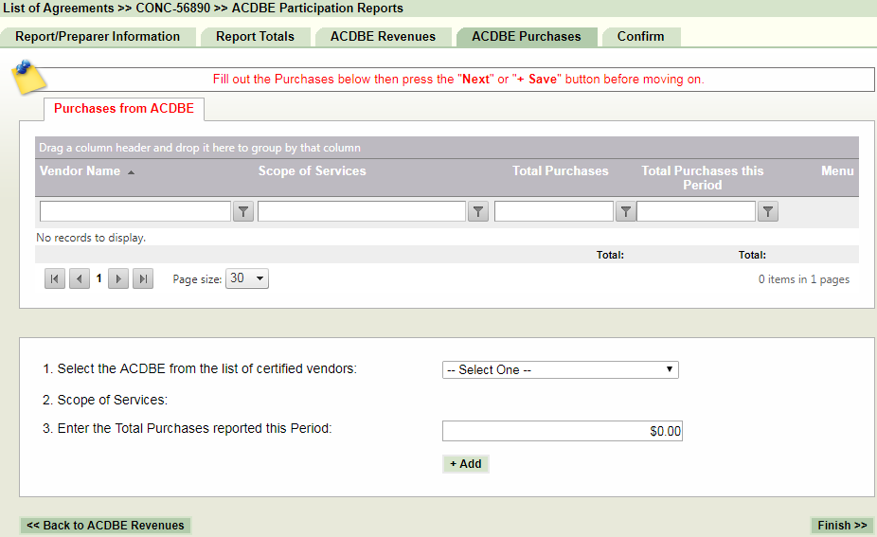Open the Report Totals tab
The height and width of the screenshot is (537, 877).
pos(255,37)
